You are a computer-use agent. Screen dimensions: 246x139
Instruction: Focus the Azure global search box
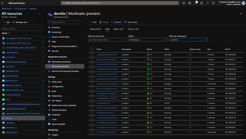click(x=120, y=3)
